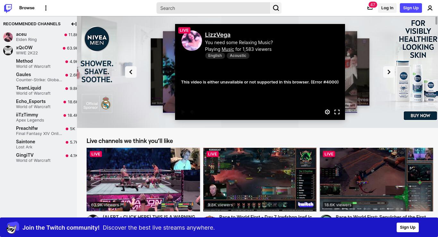This screenshot has height=237, width=438.
Task: Open the 63.9K viewers wrestling stream thumbnail
Action: 143,179
